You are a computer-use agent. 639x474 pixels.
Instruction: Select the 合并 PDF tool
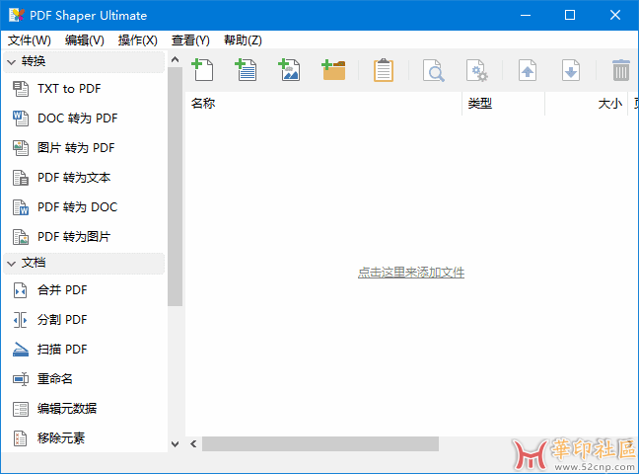(x=62, y=290)
